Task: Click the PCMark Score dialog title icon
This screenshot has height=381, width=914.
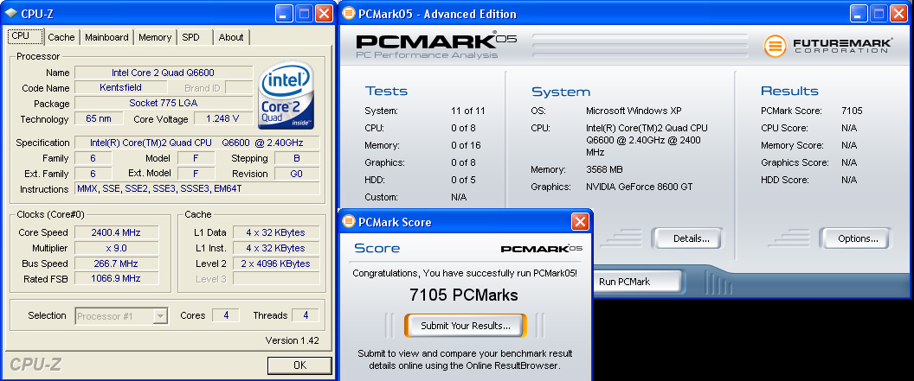Action: (349, 222)
